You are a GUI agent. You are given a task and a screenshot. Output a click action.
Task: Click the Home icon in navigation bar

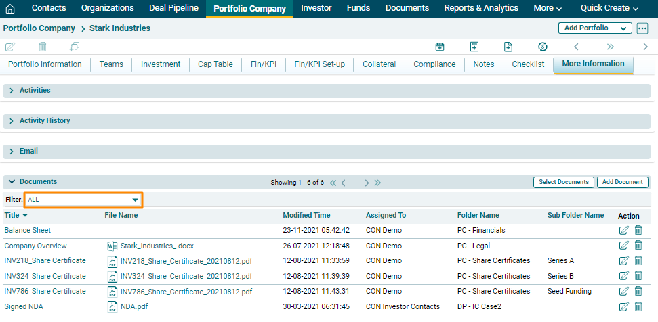9,9
